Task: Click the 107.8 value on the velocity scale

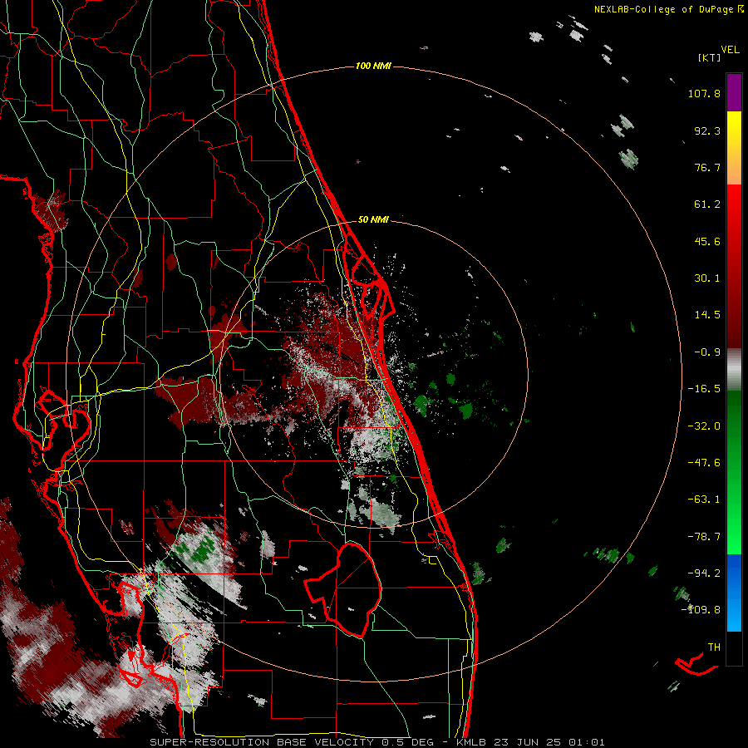Action: click(x=704, y=93)
